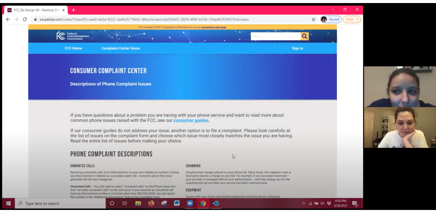
Task: Launch Firefox from the taskbar
Action: click(151, 204)
